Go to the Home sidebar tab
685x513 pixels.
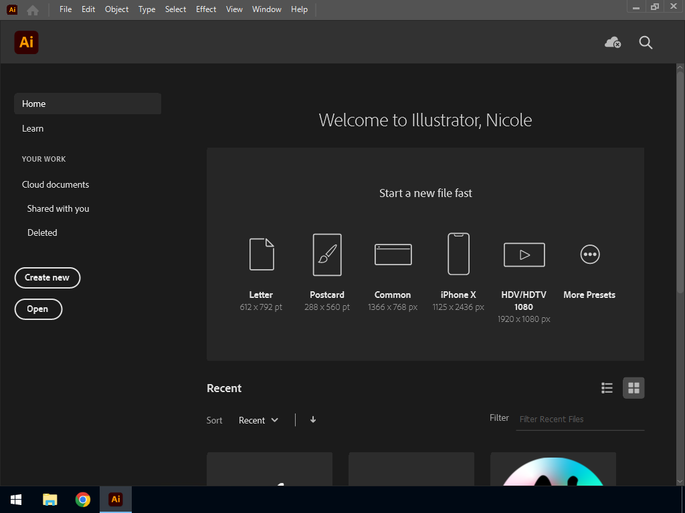88,104
